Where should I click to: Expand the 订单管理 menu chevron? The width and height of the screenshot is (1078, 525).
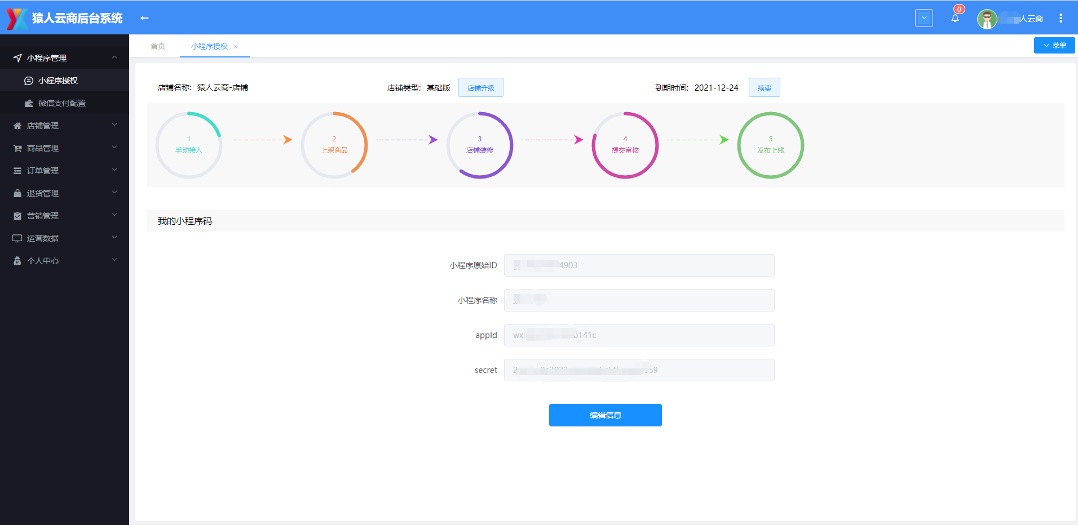(114, 170)
